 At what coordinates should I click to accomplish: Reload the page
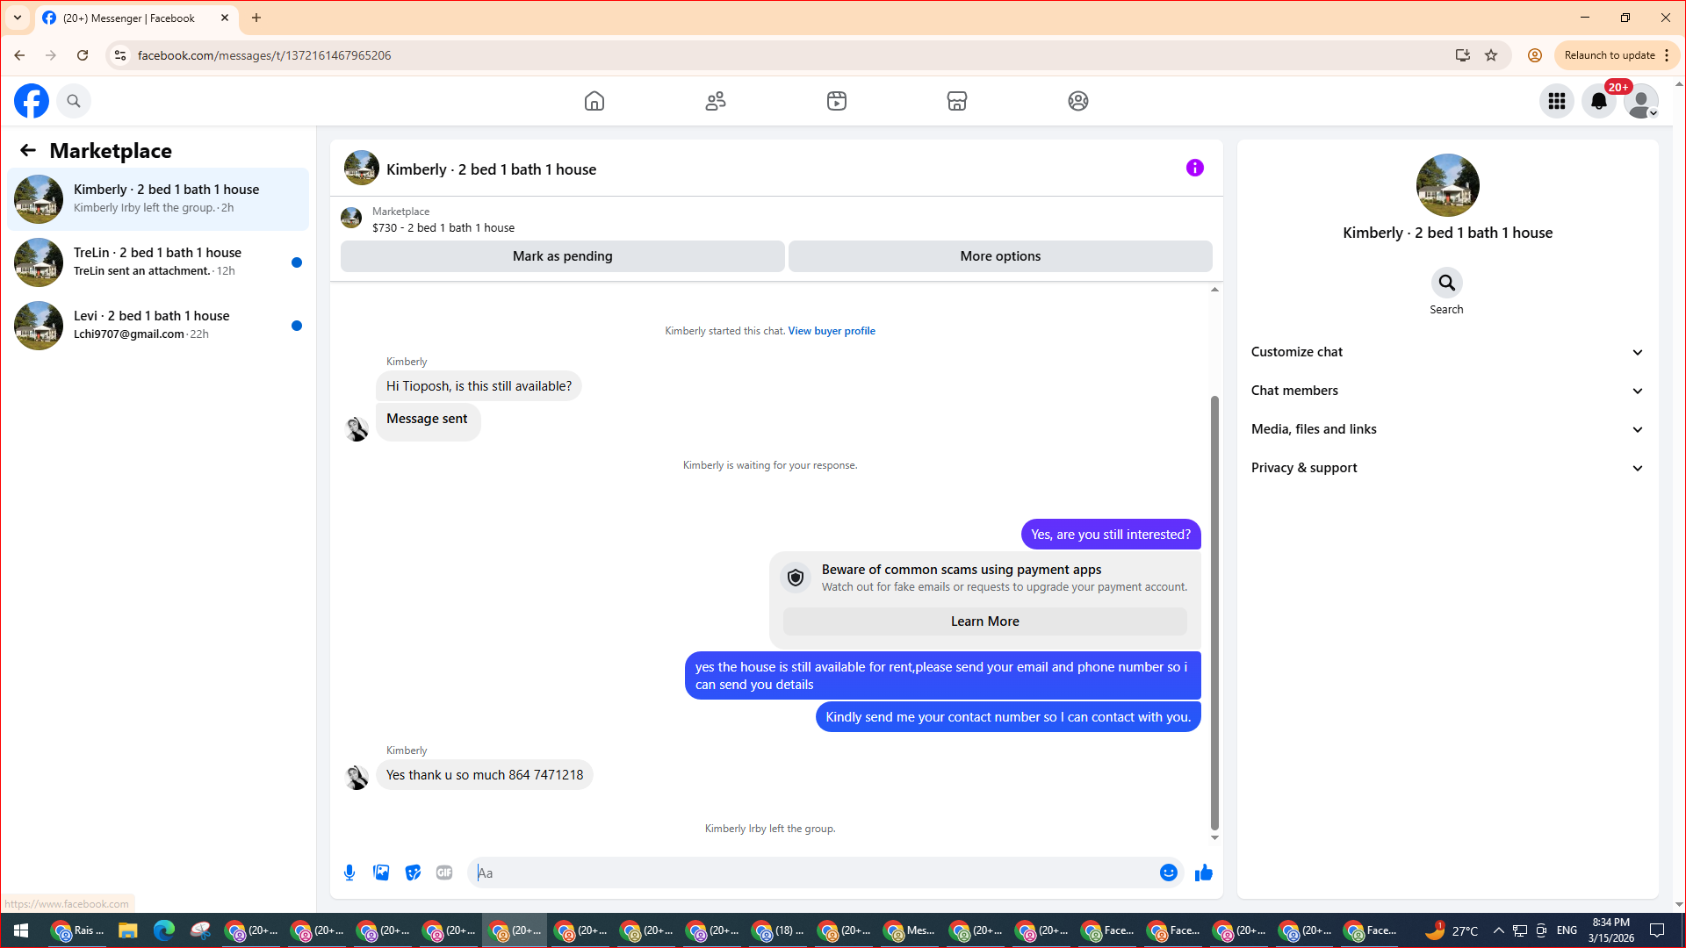click(x=83, y=55)
